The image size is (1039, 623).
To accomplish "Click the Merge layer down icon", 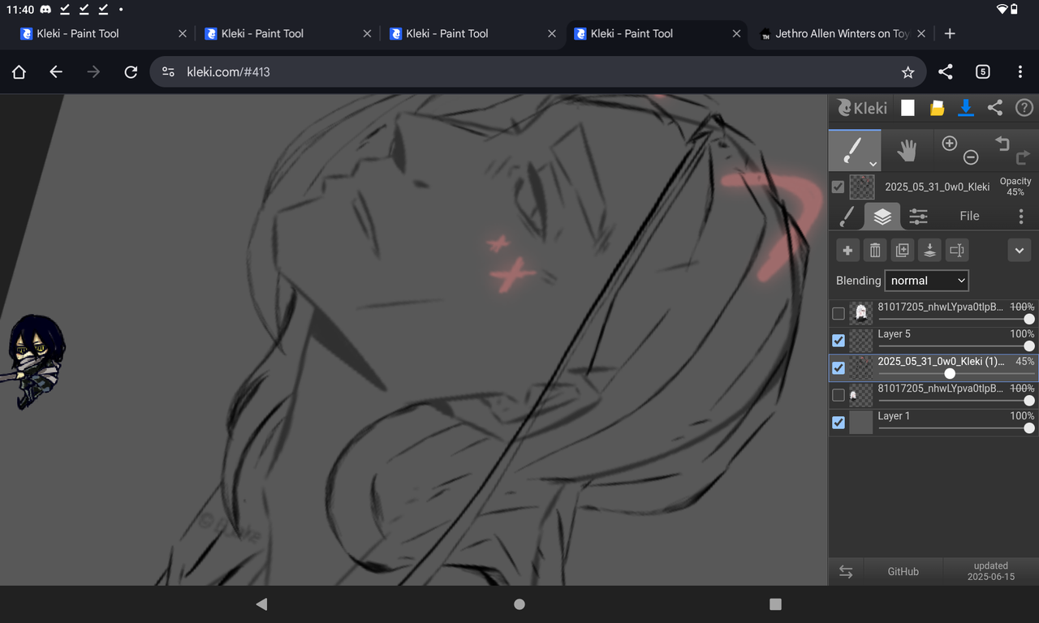I will 929,250.
